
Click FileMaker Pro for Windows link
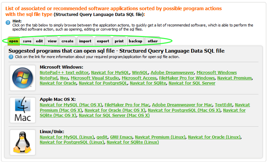click(x=187, y=78)
